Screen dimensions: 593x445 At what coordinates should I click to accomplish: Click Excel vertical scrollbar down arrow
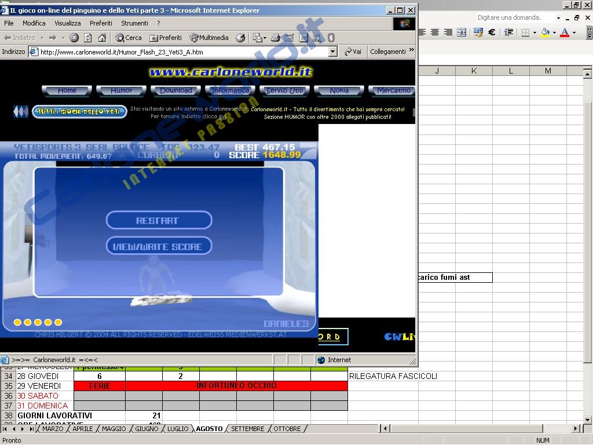[x=587, y=420]
